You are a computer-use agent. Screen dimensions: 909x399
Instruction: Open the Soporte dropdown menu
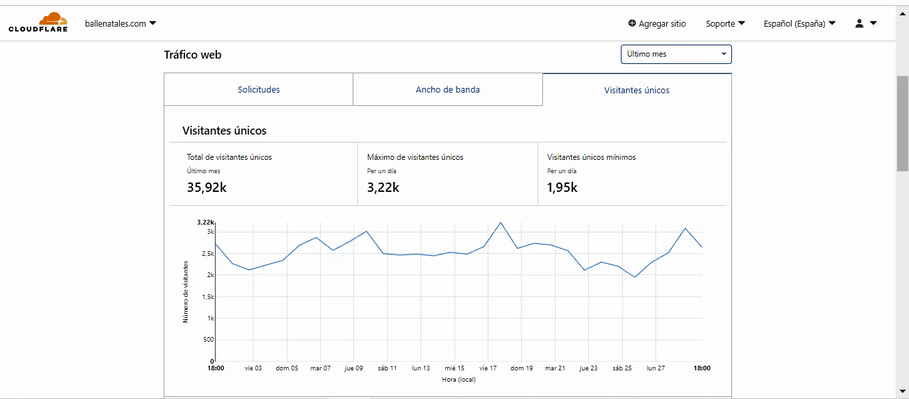click(x=725, y=23)
